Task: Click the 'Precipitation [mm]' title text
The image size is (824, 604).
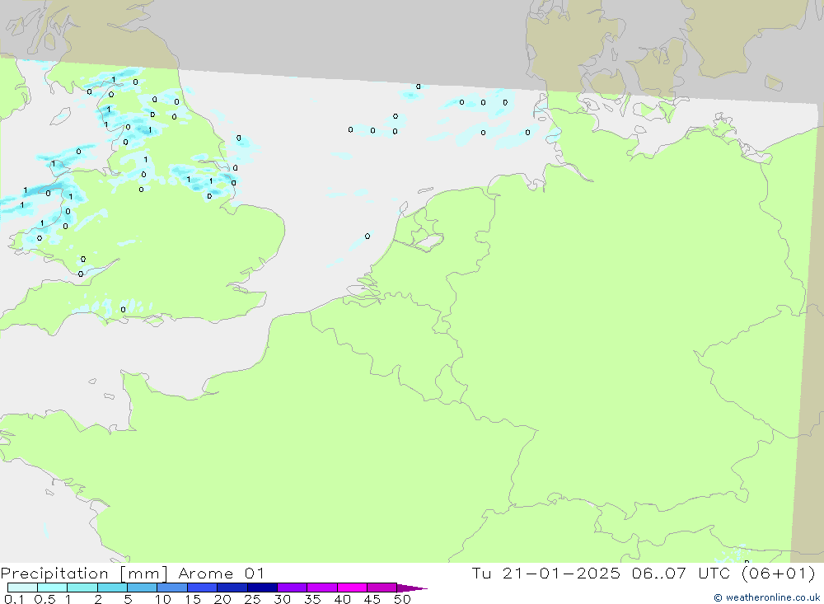Action: (x=84, y=574)
